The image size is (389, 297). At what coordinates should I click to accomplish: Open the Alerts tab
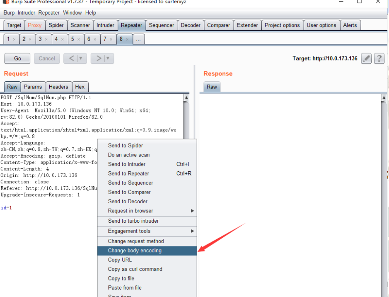(x=350, y=25)
